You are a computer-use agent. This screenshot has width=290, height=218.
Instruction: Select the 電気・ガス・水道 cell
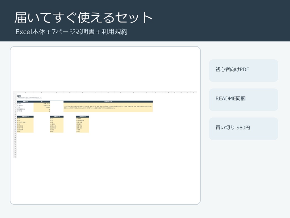tap(25, 122)
